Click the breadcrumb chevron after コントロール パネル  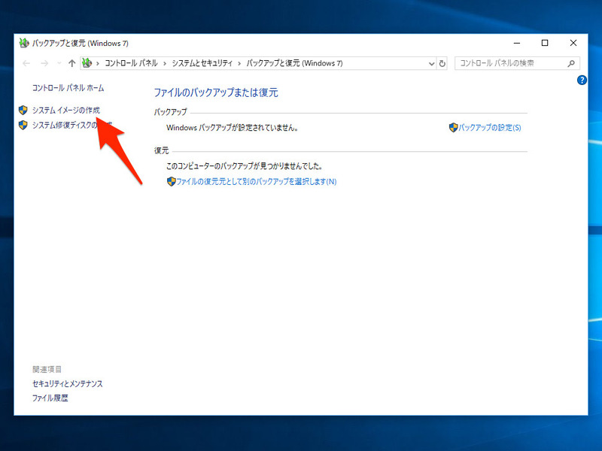pos(165,64)
